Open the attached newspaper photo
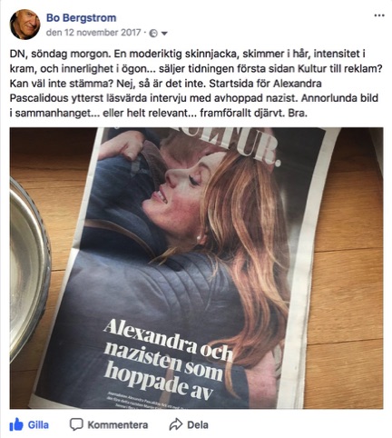Viewport: 392px width, 438px height. 196,268
